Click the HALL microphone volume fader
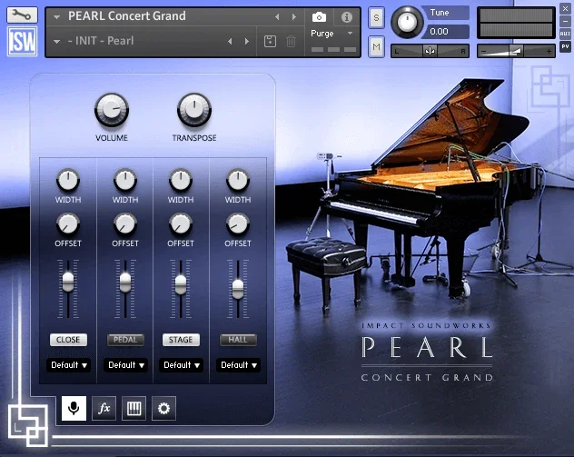The image size is (574, 457). click(x=238, y=289)
